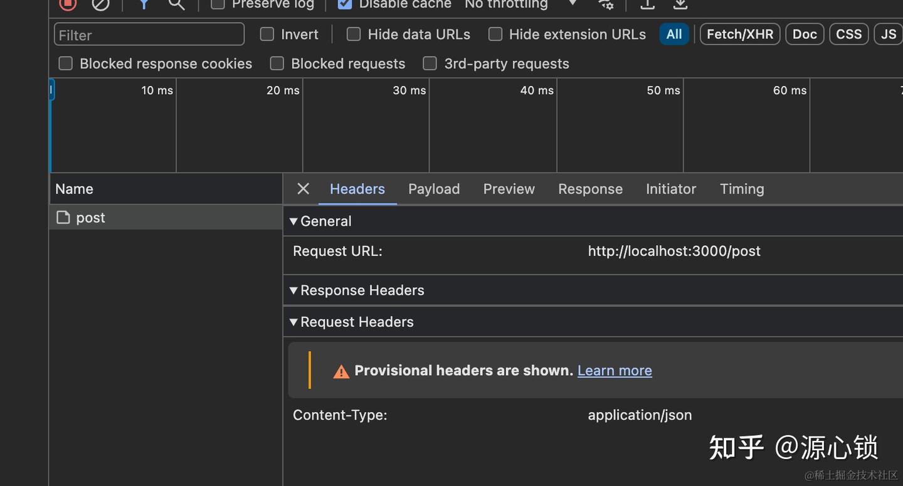This screenshot has height=486, width=903.
Task: Close the request details pane
Action: point(303,189)
